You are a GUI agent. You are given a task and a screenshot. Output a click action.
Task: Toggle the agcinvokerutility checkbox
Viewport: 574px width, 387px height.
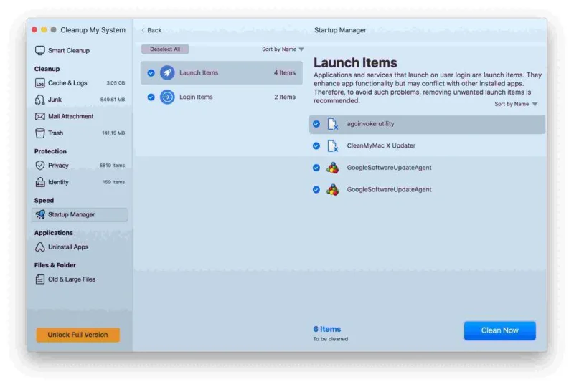coord(316,124)
